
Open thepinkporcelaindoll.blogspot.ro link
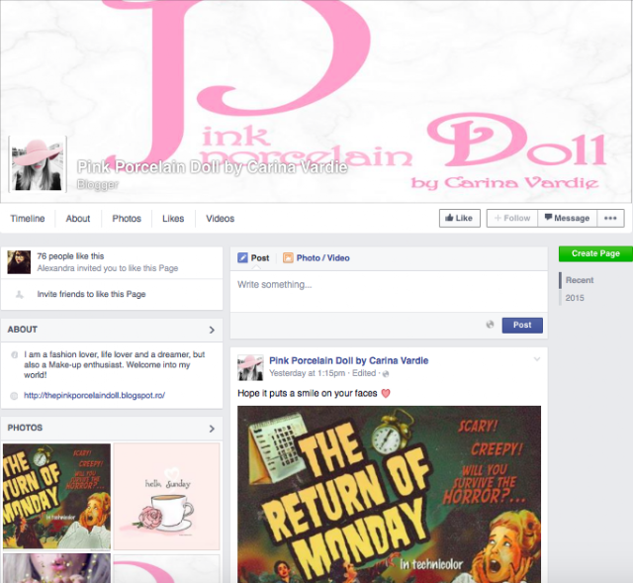pos(95,395)
